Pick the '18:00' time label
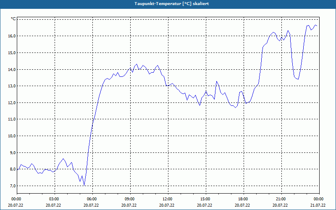 pyautogui.click(x=243, y=199)
